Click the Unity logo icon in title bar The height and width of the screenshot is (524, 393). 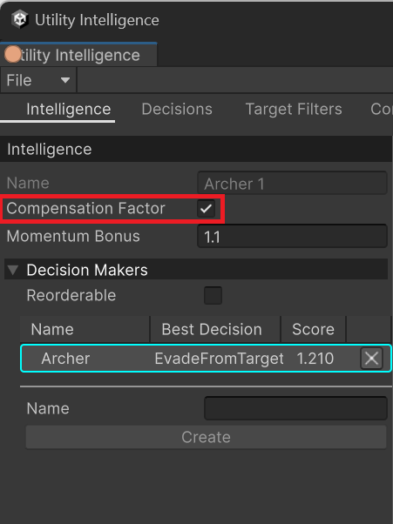tap(19, 19)
